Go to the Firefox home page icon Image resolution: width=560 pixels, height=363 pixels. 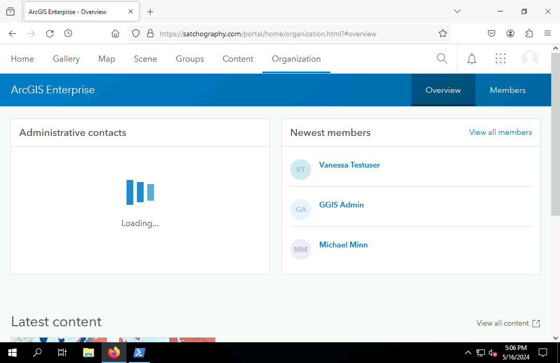[x=115, y=34]
